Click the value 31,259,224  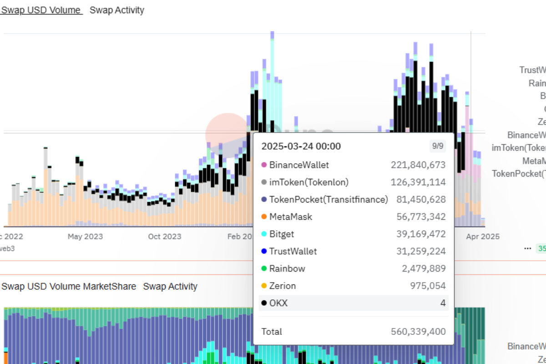pos(421,252)
